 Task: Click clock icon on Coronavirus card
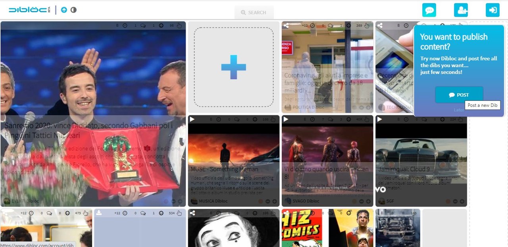(312, 25)
